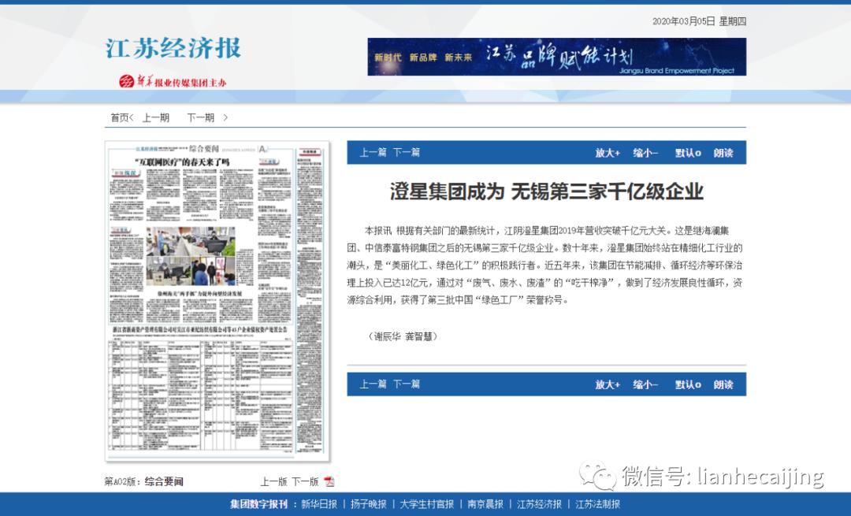
Task: Click the 江苏经济报 masthead logo
Action: pos(170,50)
